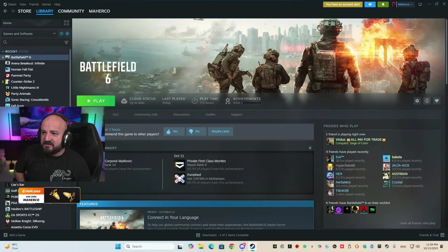The image size is (448, 252).
Task: Click Yes to recommend the game
Action: pos(174,131)
